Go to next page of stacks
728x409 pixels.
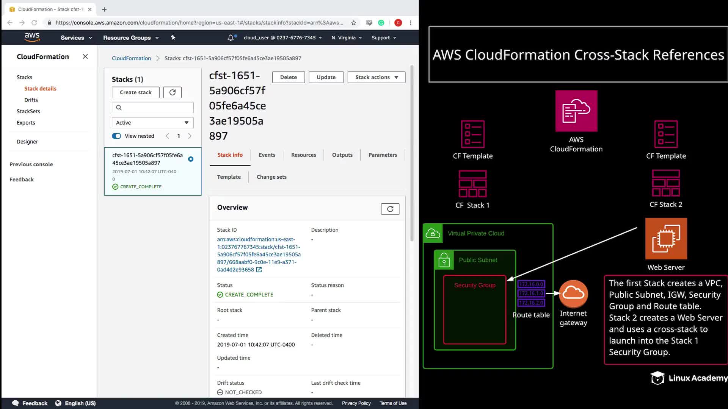tap(190, 136)
